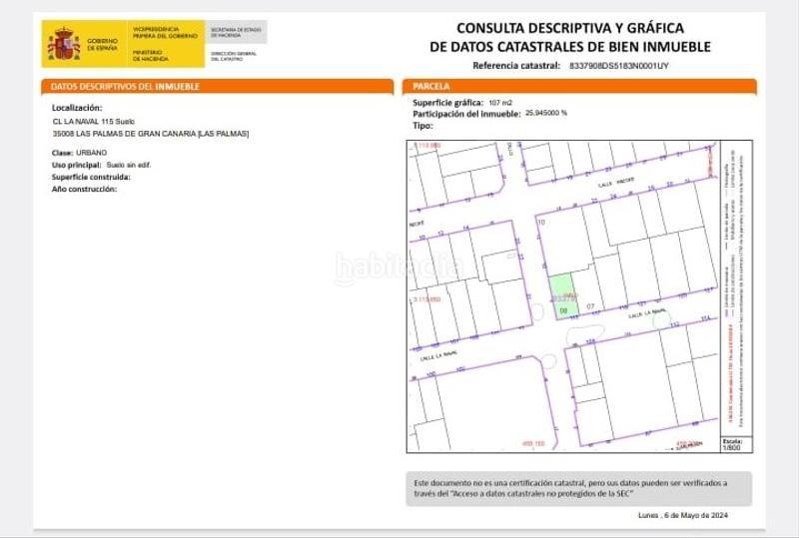This screenshot has height=538, width=799.
Task: Select the green highlighted parcel 08 on map
Action: point(564,296)
